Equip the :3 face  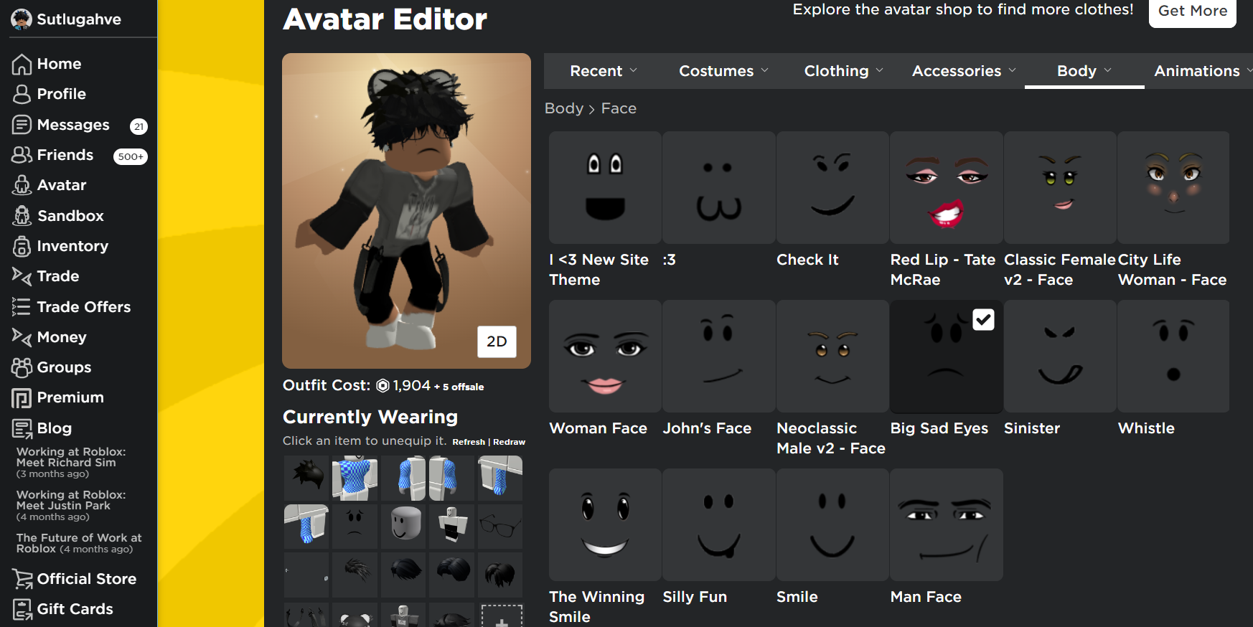(718, 187)
